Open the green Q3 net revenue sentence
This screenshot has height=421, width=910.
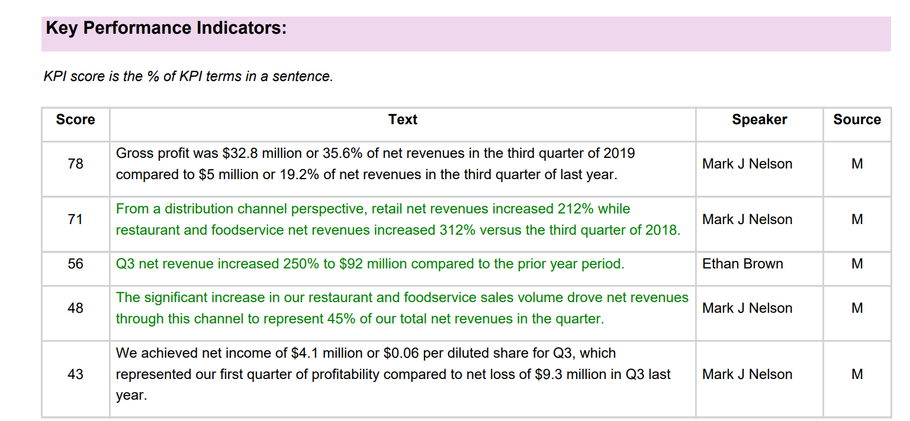[x=370, y=264]
